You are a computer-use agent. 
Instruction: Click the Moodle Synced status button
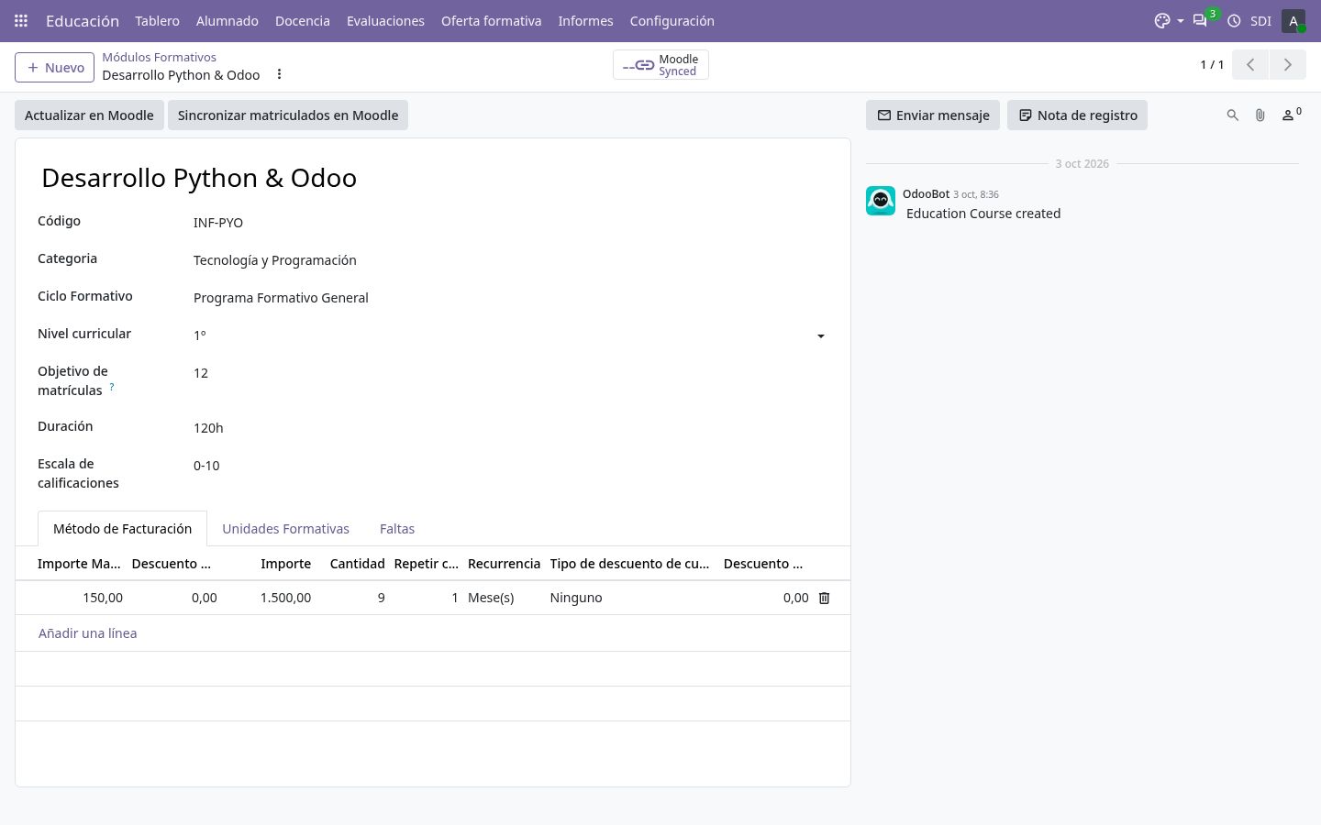pos(660,65)
